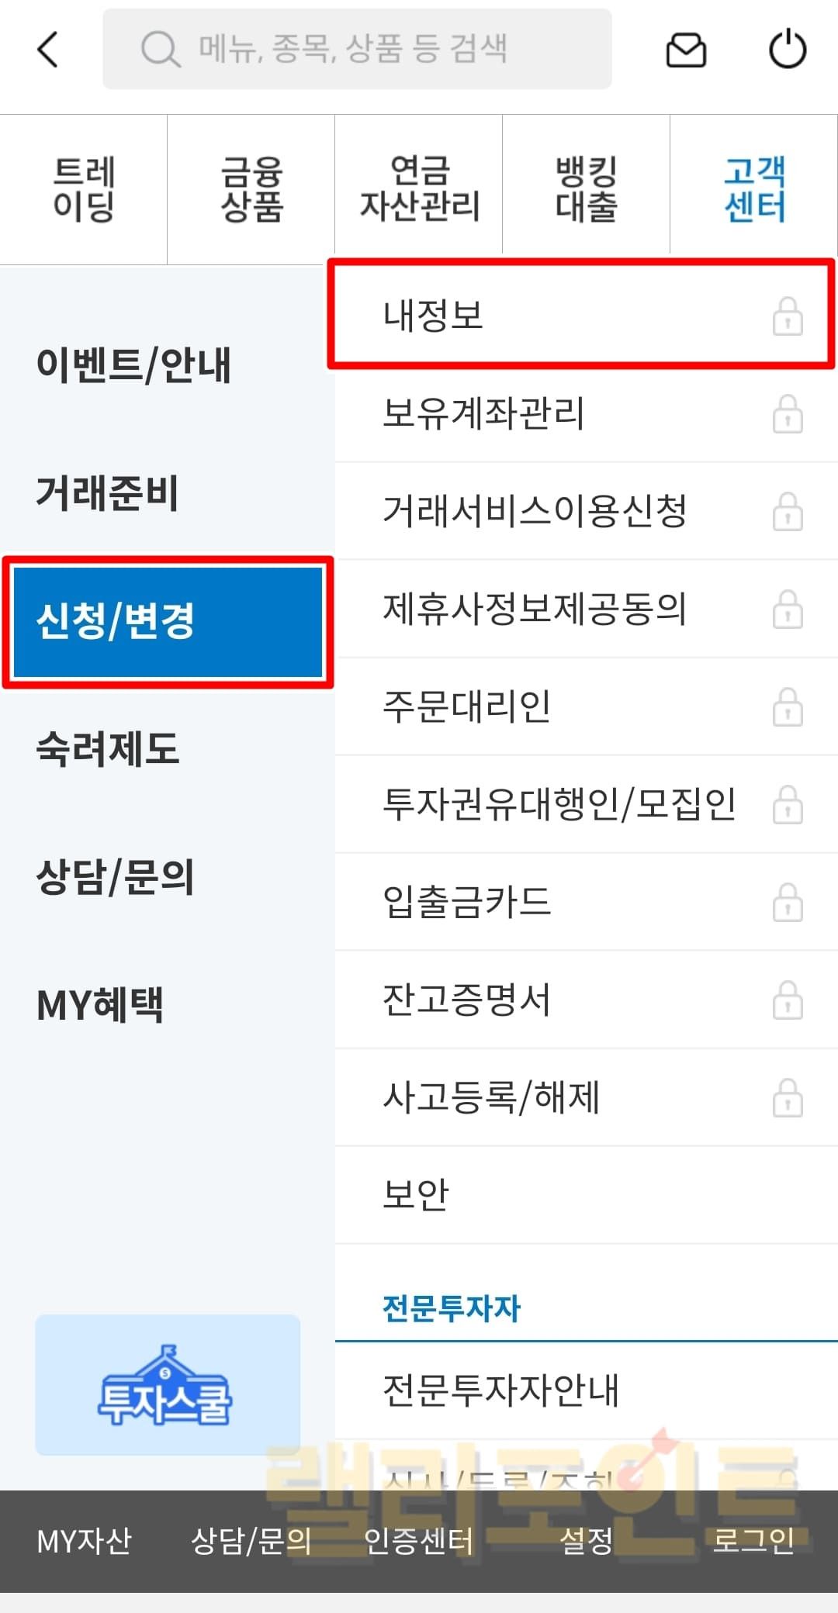The width and height of the screenshot is (838, 1613).
Task: Switch to the 금융상품 tab
Action: pyautogui.click(x=251, y=189)
